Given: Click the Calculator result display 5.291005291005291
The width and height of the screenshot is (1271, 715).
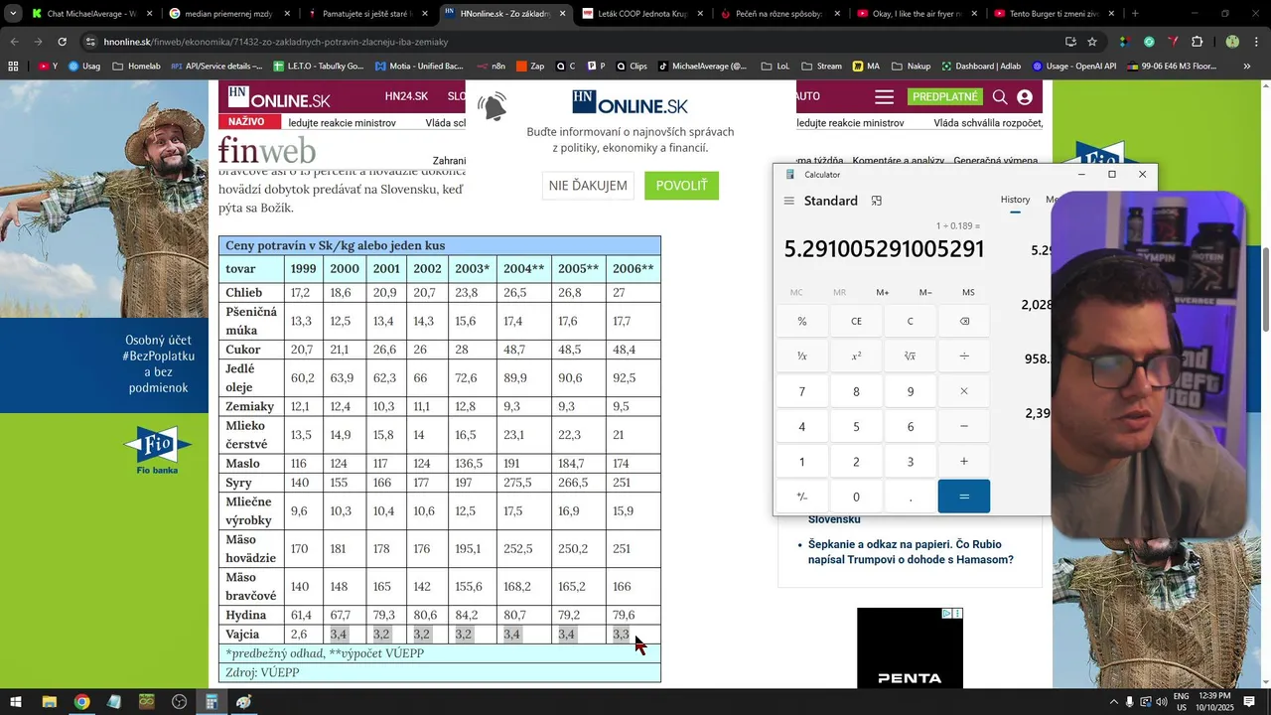Looking at the screenshot, I should [x=884, y=249].
